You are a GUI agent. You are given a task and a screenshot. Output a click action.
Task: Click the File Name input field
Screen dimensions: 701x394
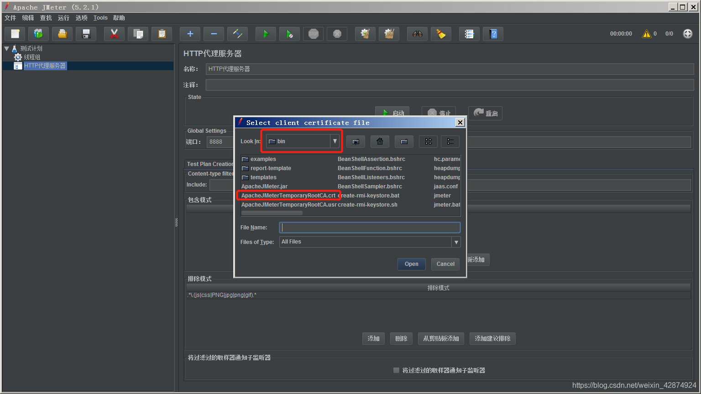point(370,228)
